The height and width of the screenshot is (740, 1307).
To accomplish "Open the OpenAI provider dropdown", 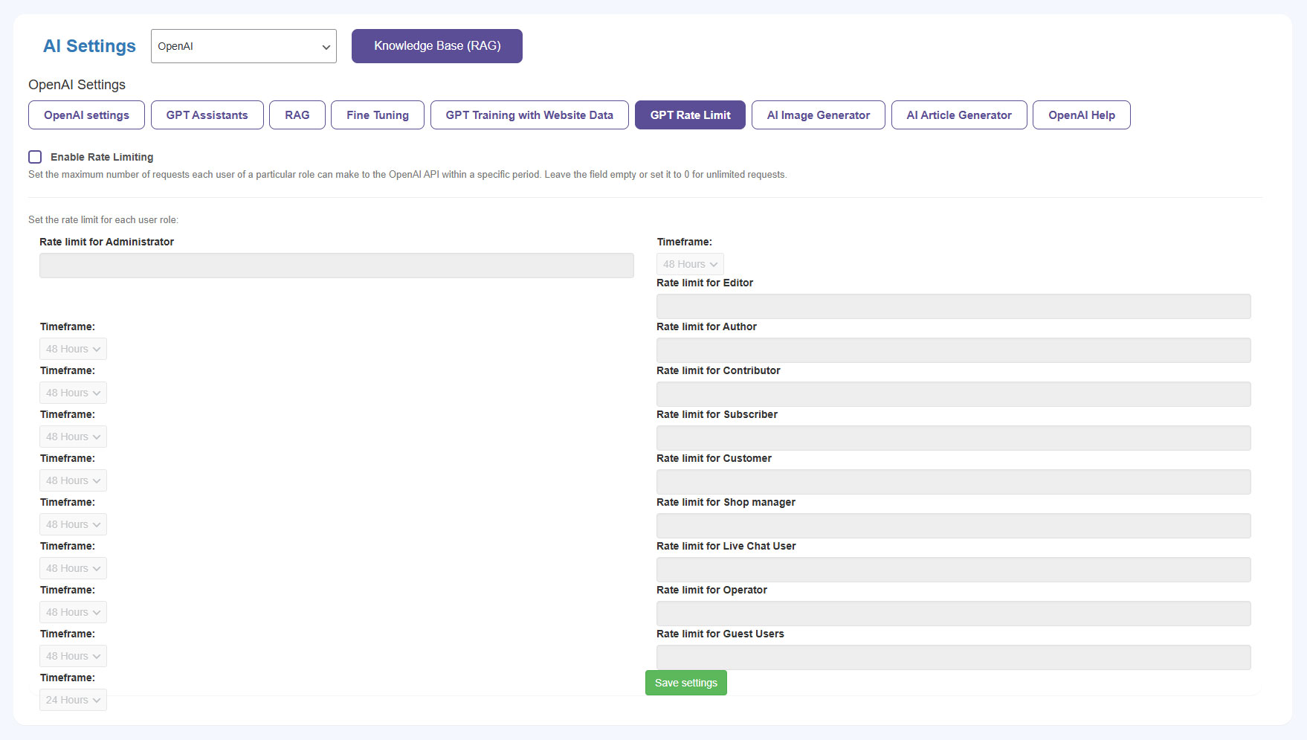I will pyautogui.click(x=243, y=46).
